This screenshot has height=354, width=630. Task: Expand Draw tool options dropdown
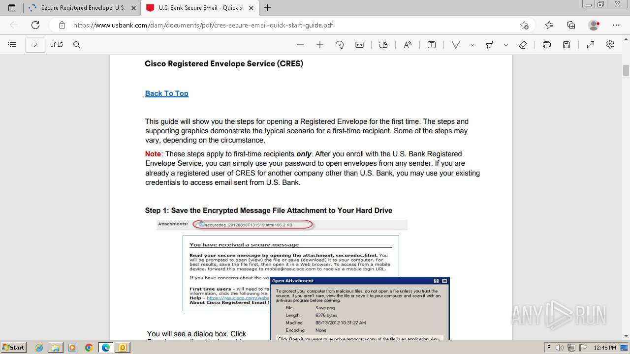point(472,45)
